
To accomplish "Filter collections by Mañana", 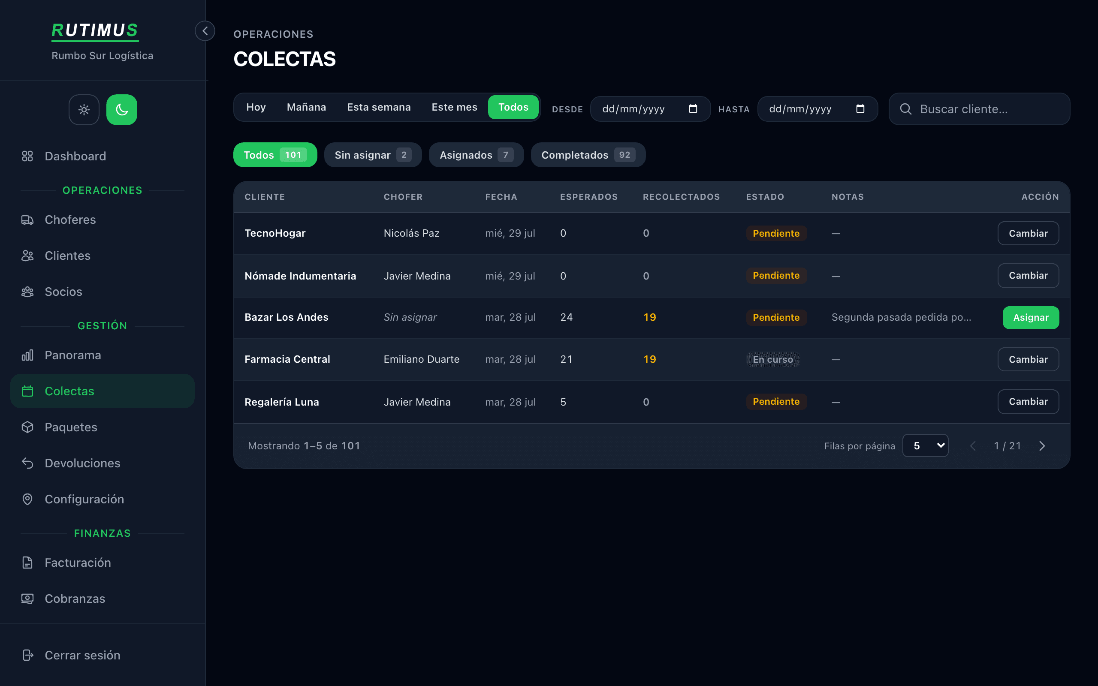I will click(306, 107).
